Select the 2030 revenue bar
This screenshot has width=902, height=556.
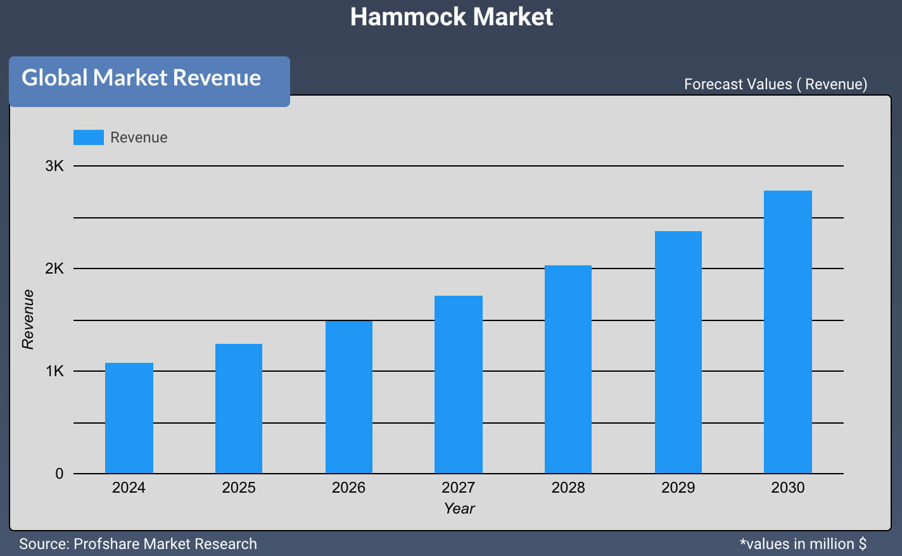tap(788, 332)
